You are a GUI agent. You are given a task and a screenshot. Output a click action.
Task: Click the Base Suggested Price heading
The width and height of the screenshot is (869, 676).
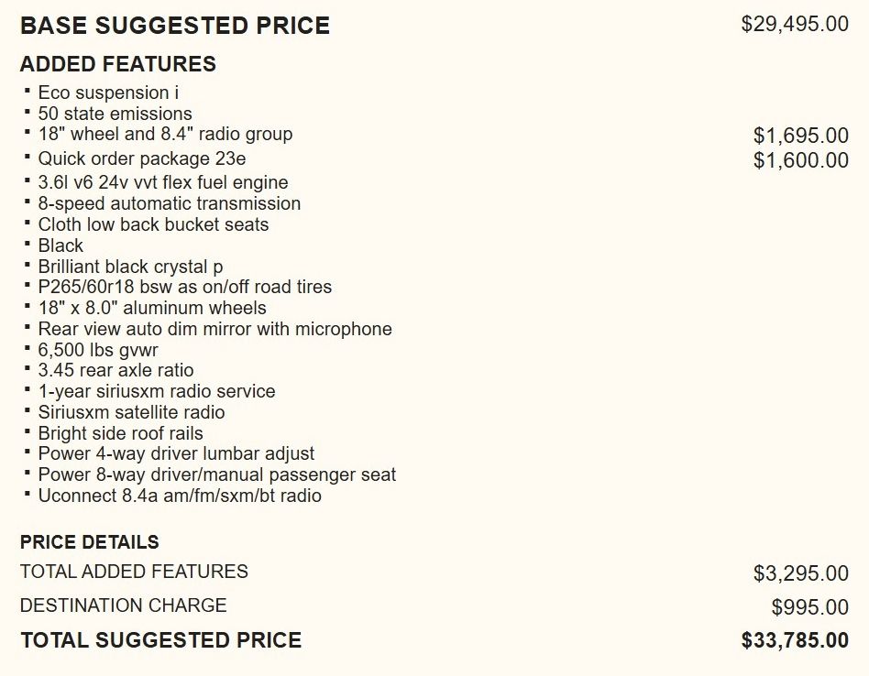pos(174,26)
